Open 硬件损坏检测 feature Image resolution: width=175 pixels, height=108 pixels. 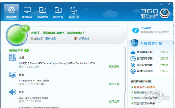click(145, 71)
